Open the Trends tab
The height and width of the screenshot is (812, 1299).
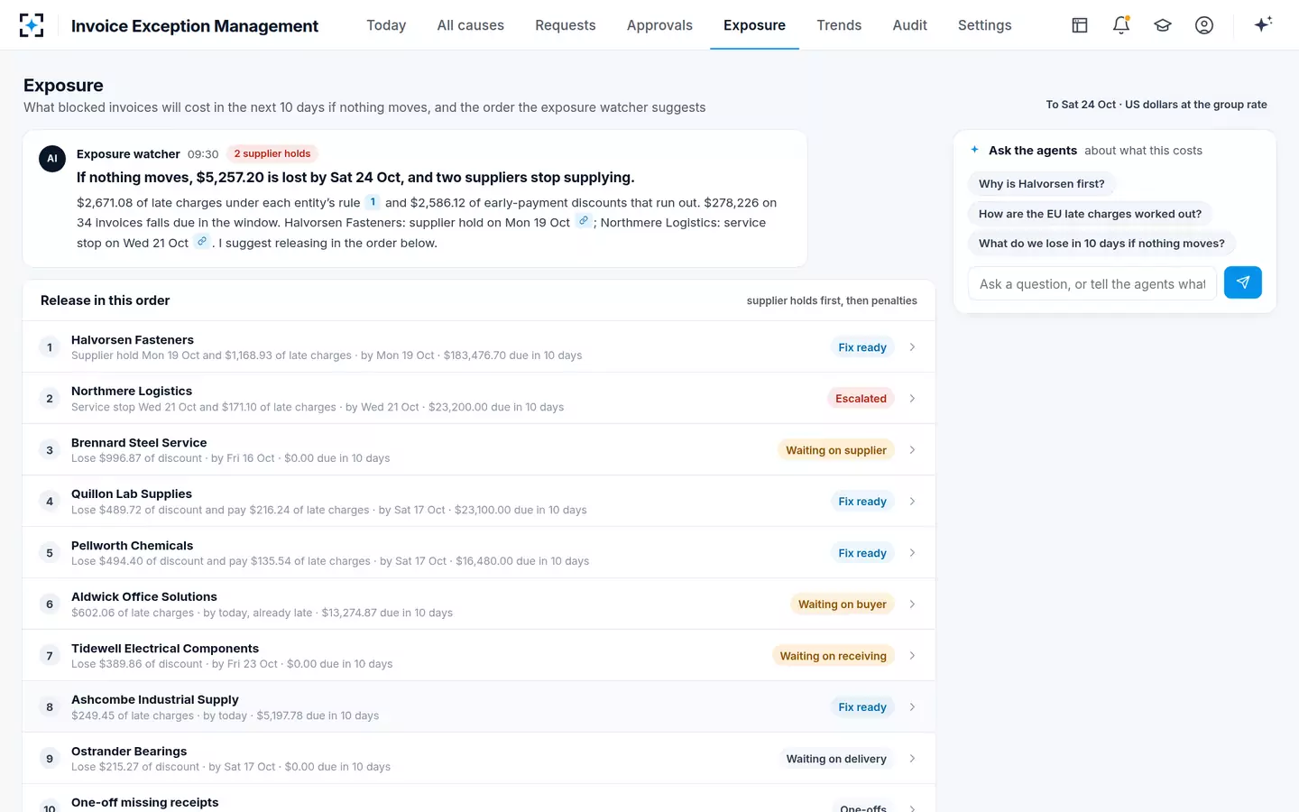pos(839,25)
